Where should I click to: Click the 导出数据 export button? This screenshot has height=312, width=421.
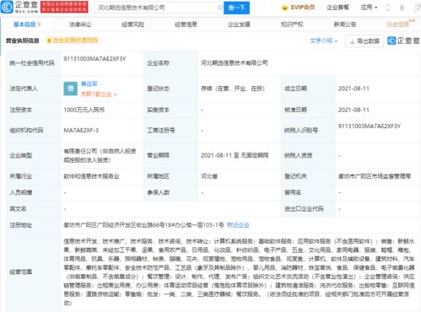click(364, 41)
